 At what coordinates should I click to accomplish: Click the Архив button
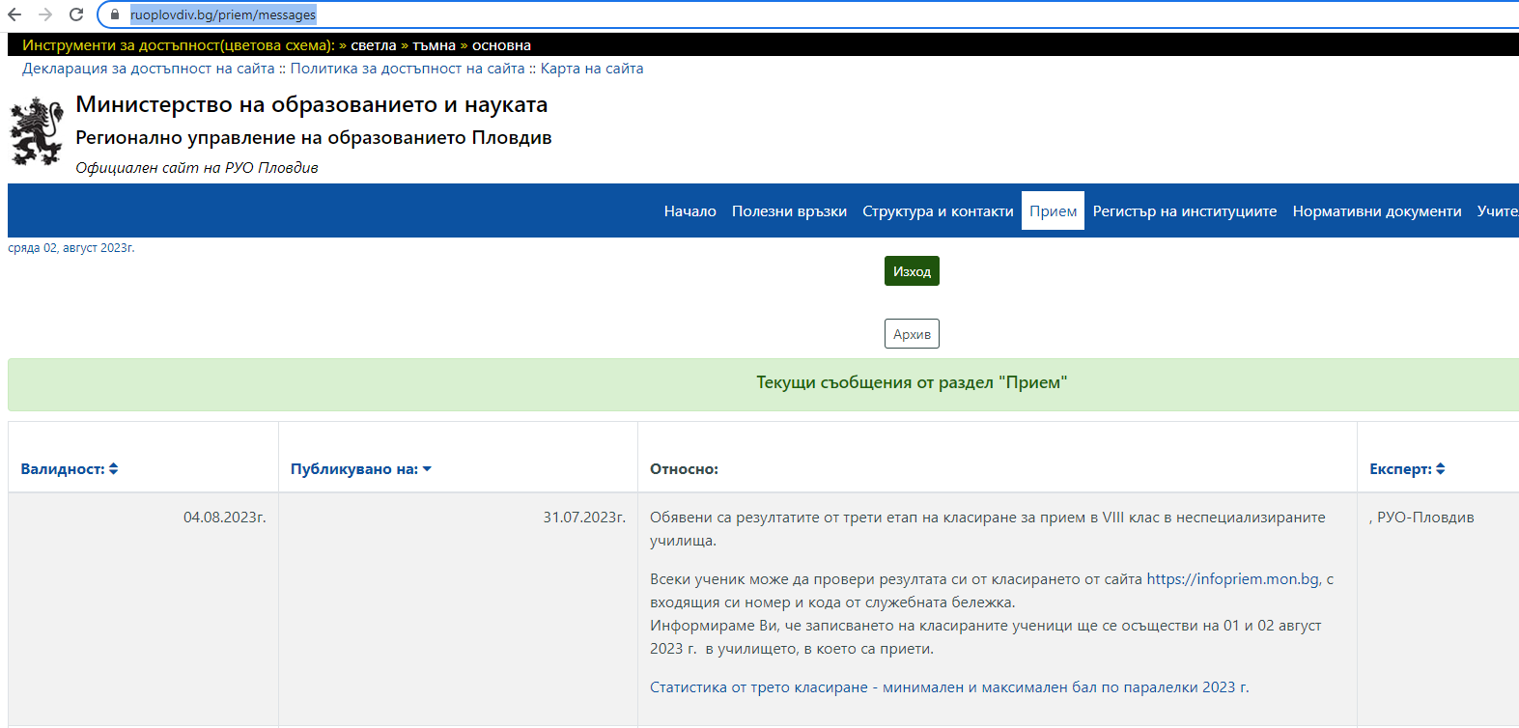pos(912,334)
